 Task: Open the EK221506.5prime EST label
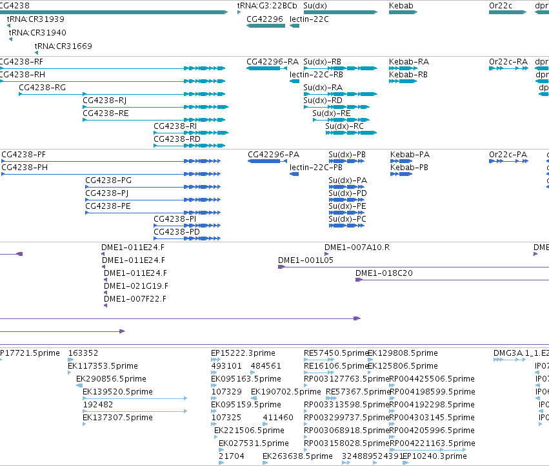[249, 431]
